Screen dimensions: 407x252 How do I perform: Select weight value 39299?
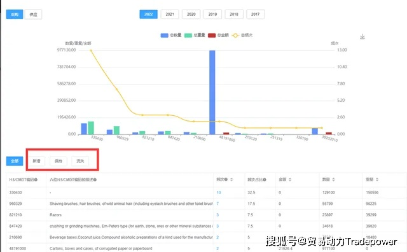coord(371,215)
